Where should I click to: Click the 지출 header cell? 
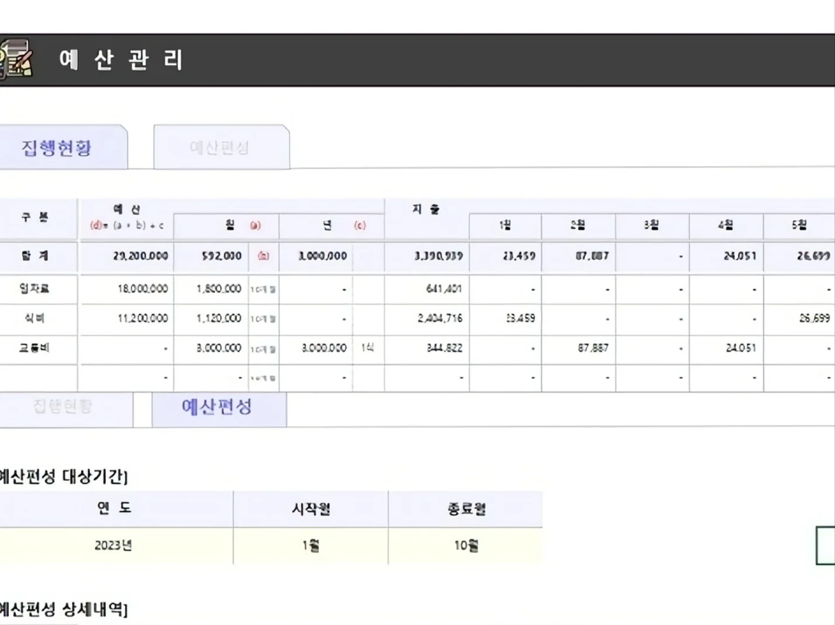coord(427,218)
